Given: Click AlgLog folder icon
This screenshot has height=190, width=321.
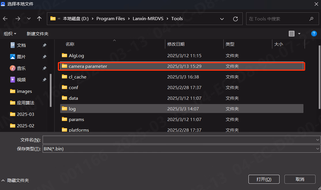Looking at the screenshot, I should (64, 55).
